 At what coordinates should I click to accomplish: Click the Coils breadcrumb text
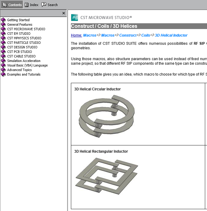click(x=146, y=35)
